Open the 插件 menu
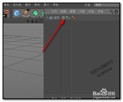123x102 pixels. point(28,5)
